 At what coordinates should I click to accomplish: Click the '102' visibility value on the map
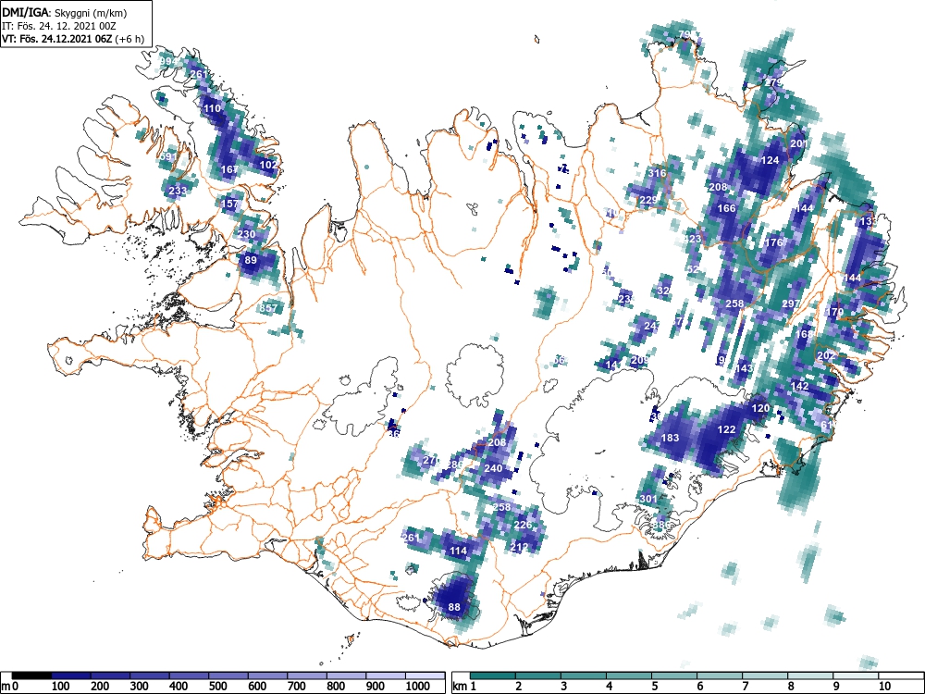pos(268,166)
